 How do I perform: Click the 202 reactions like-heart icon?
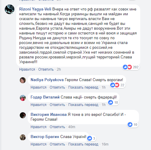pos(127,67)
